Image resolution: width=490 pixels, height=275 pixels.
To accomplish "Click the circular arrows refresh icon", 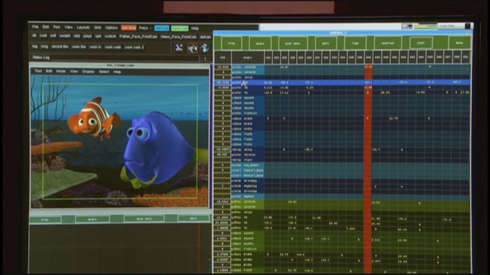I will (x=204, y=48).
